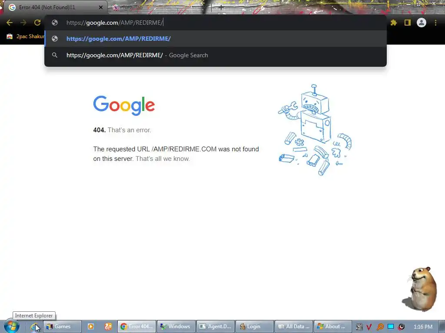Open the Games taskbar button

tap(62, 326)
